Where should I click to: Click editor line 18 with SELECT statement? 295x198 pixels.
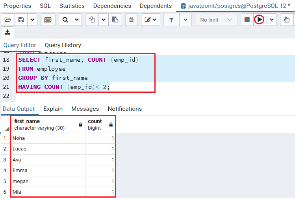(x=78, y=60)
